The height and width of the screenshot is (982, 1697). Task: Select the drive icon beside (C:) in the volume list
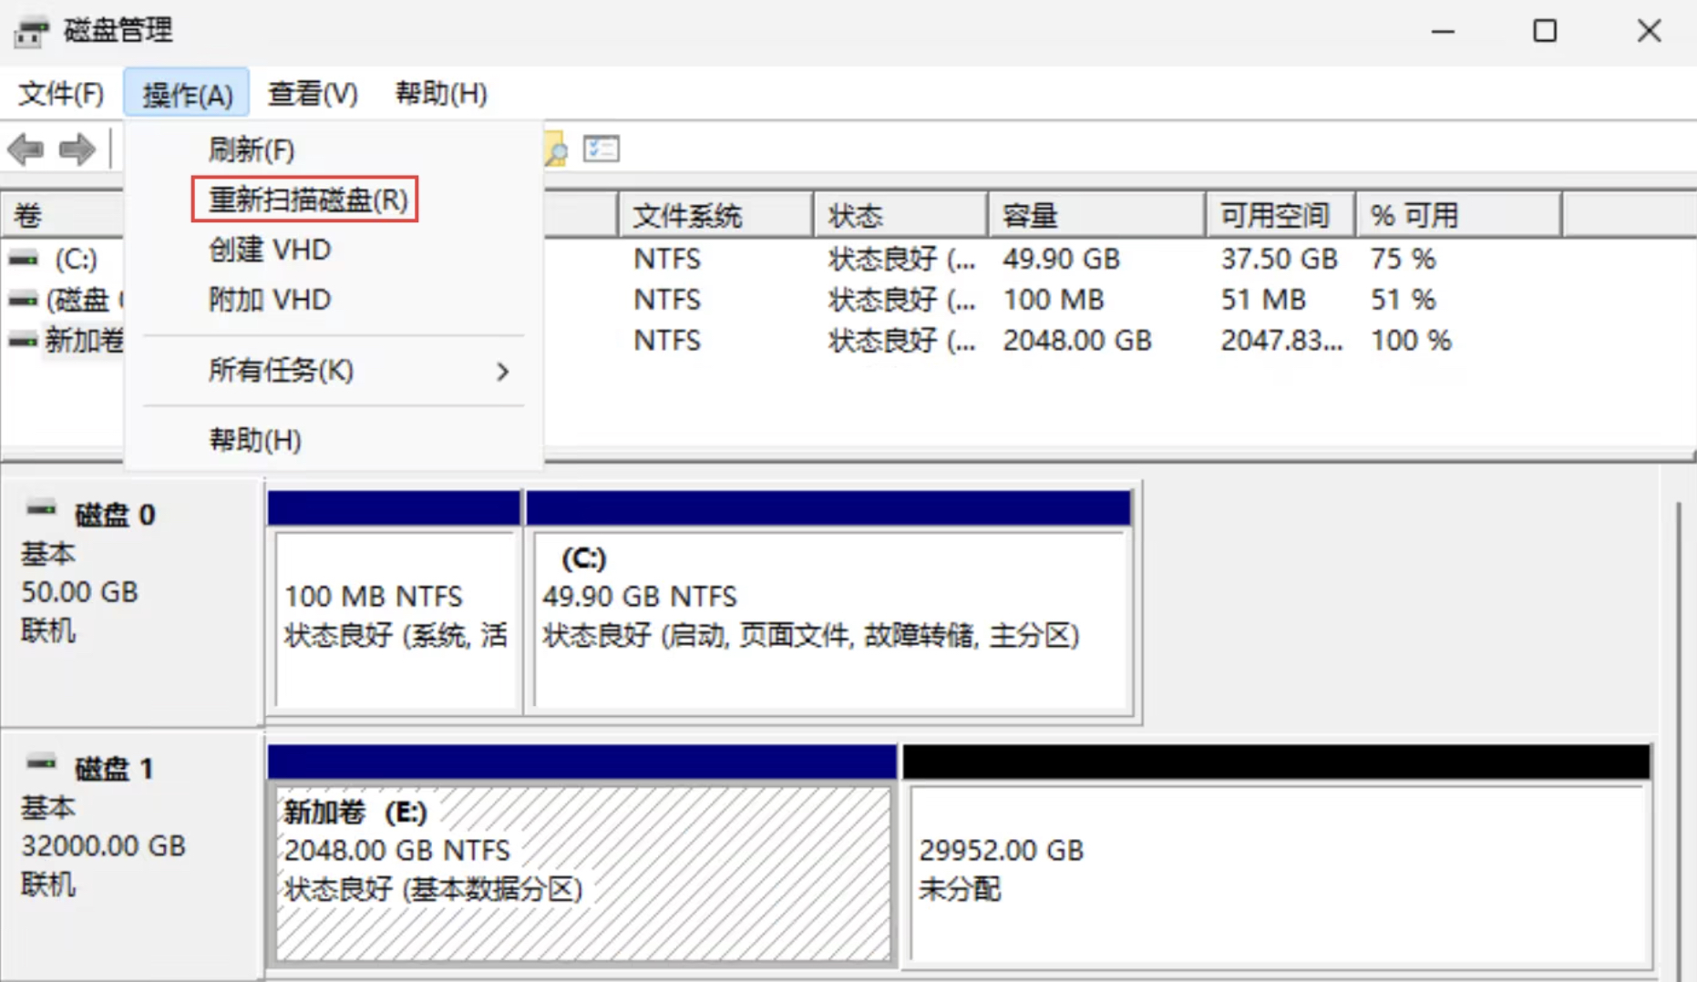pyautogui.click(x=24, y=260)
